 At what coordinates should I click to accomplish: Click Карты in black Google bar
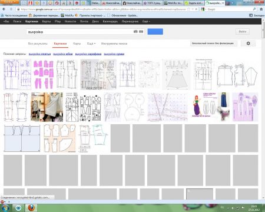point(47,21)
